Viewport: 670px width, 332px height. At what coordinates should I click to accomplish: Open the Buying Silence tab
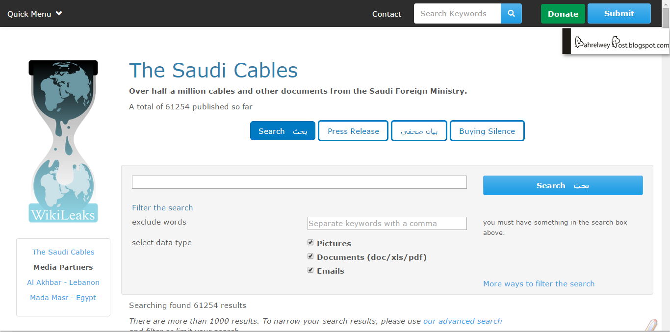[x=487, y=131]
